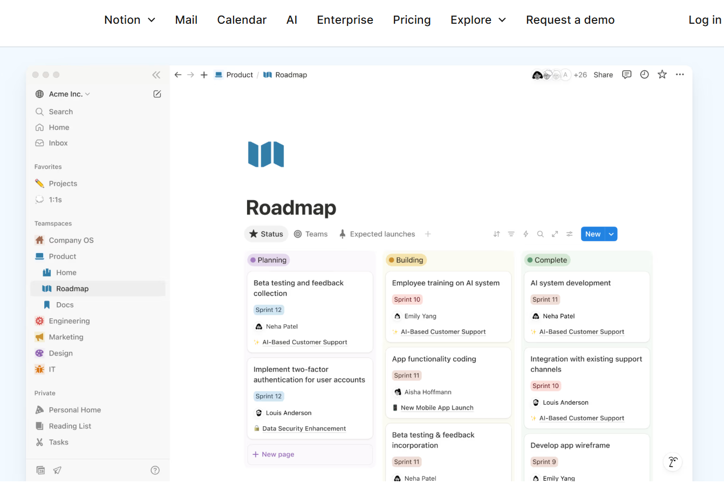Image resolution: width=724 pixels, height=484 pixels.
Task: Favorite this page with the star icon
Action: click(662, 74)
